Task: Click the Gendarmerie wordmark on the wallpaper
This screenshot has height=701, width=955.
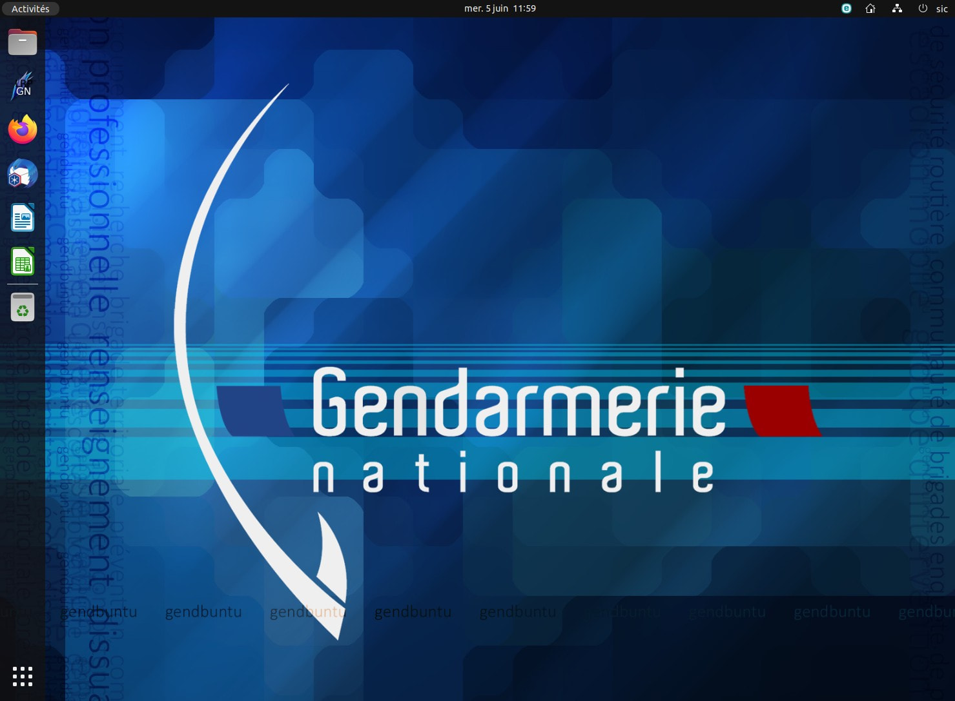Action: (519, 401)
